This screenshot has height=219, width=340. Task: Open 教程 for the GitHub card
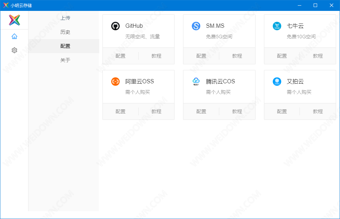(x=156, y=56)
